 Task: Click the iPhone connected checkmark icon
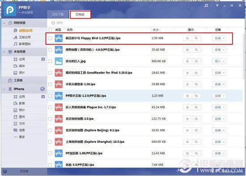pos(42,89)
